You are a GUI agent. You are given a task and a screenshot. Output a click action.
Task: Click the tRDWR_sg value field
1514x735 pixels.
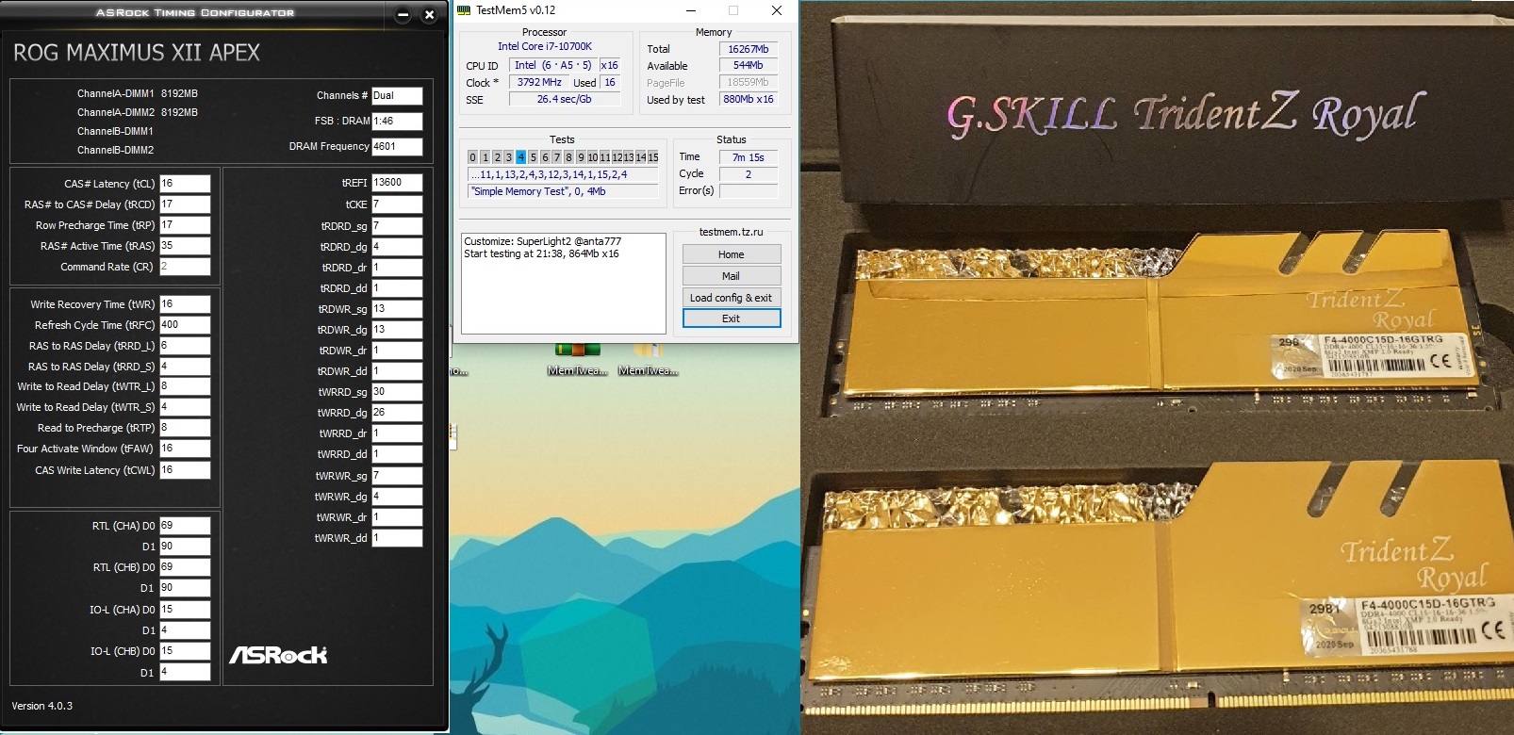point(397,309)
